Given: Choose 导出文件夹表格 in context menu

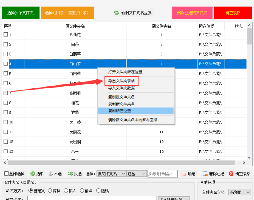Looking at the screenshot, I should [x=122, y=81].
